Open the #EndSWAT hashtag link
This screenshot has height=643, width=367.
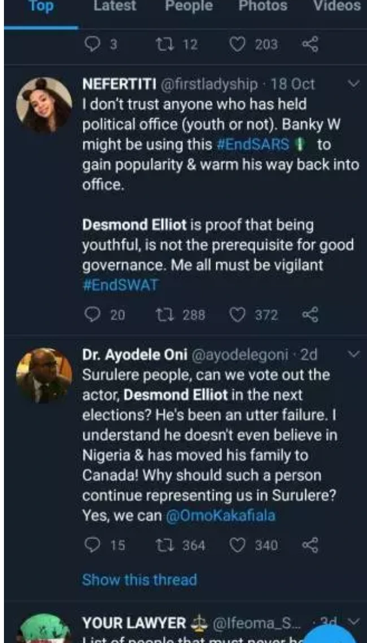(120, 285)
